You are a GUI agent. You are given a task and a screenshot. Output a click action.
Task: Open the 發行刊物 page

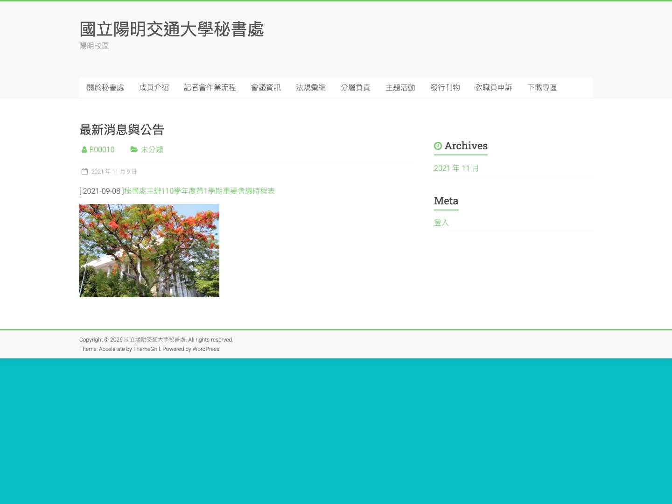[x=445, y=87]
